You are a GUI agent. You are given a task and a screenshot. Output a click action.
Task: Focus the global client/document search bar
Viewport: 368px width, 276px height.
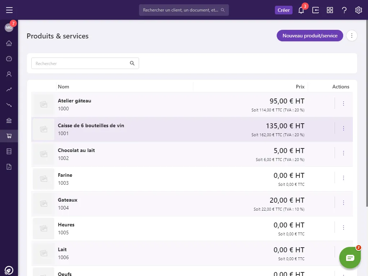coord(184,10)
